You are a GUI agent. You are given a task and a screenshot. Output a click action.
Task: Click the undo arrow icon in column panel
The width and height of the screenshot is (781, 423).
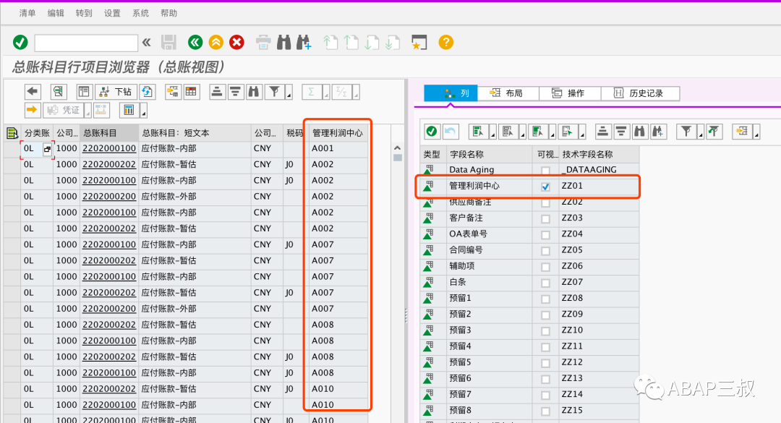coord(450,132)
